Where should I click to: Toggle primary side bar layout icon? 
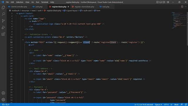point(157,2)
